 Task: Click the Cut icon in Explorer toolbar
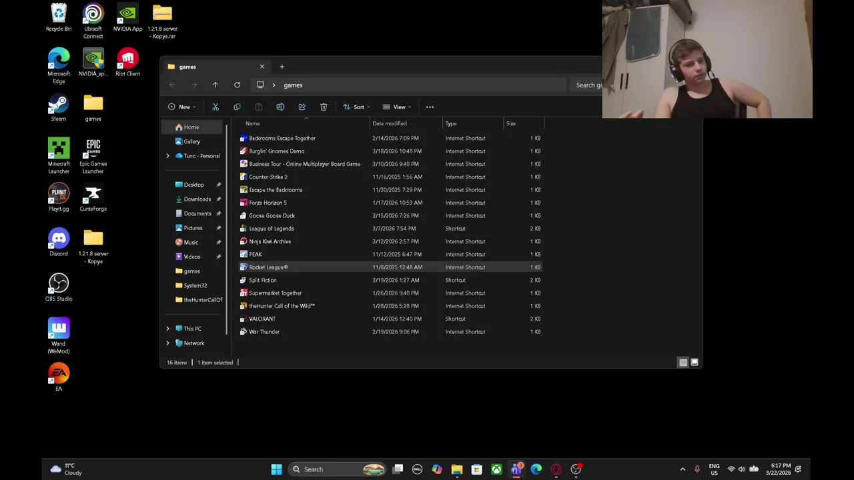pos(216,107)
